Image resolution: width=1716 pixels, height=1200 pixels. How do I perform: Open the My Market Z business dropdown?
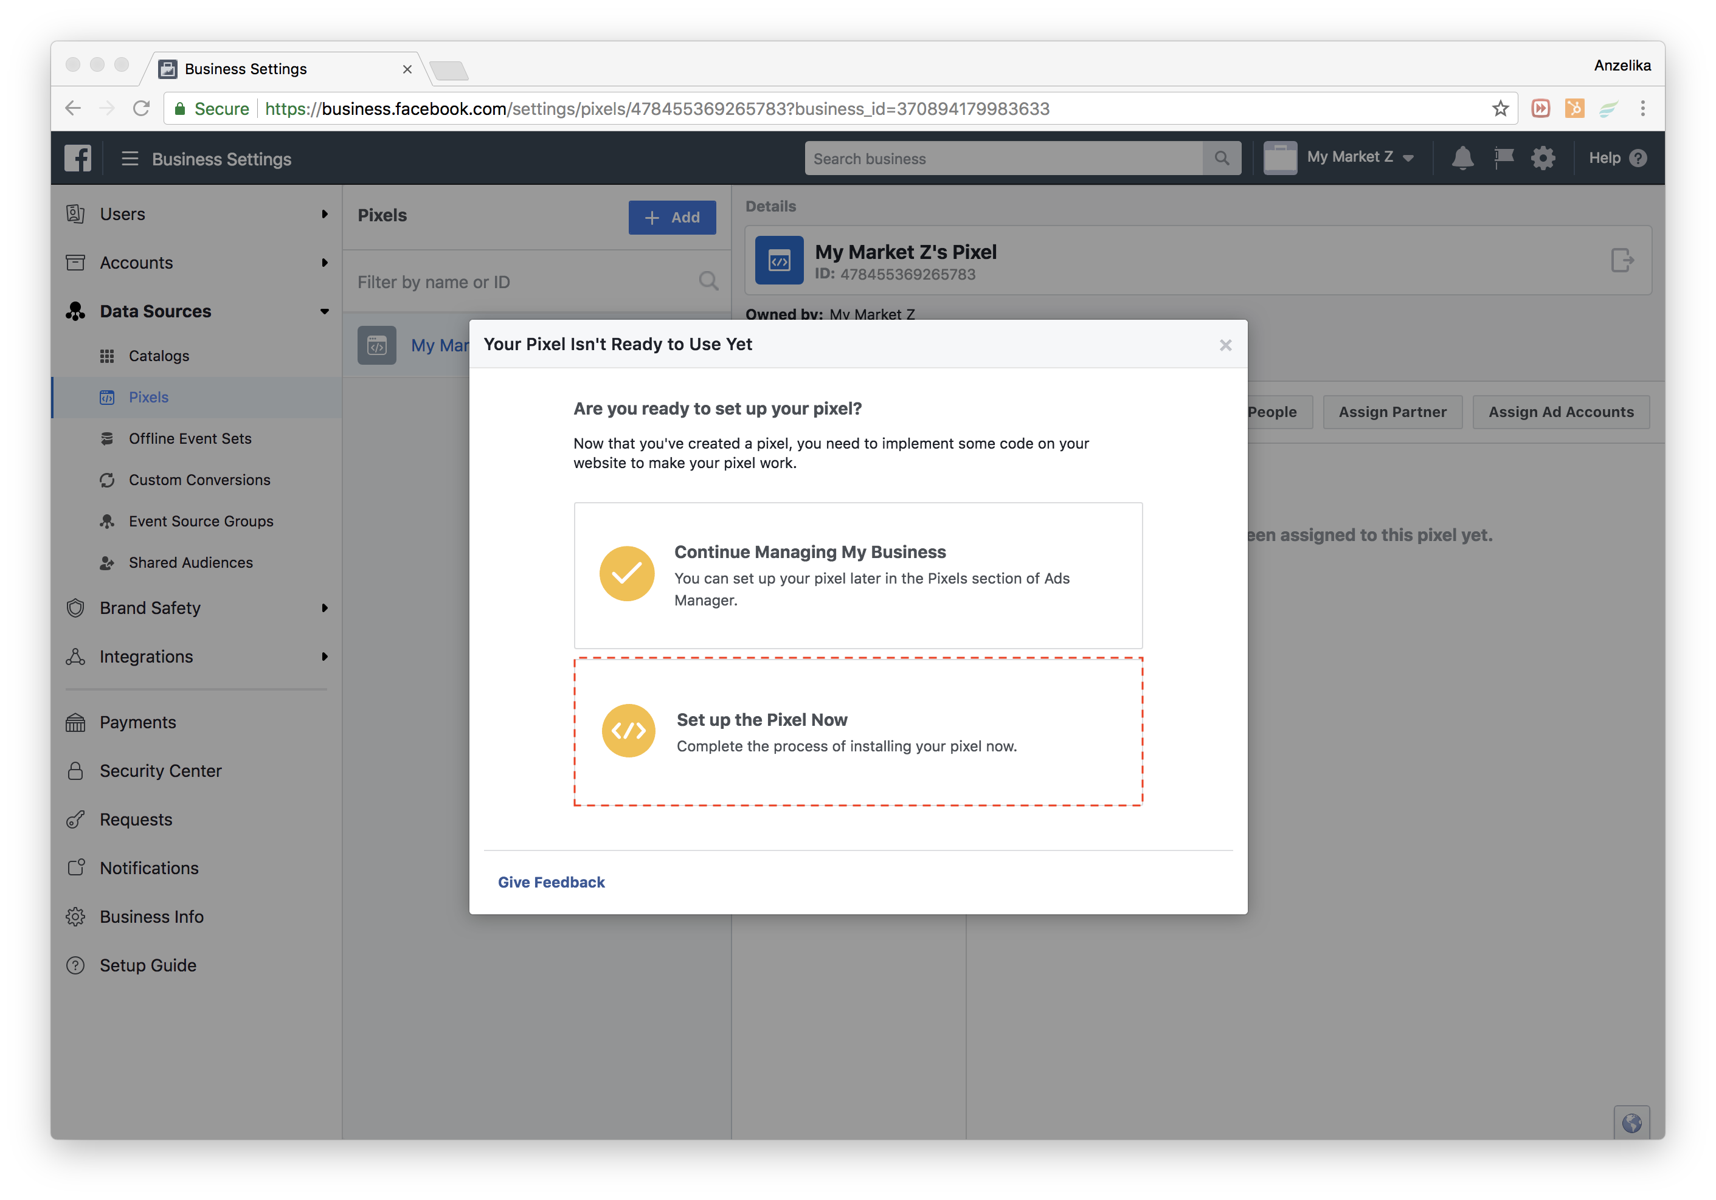point(1360,157)
